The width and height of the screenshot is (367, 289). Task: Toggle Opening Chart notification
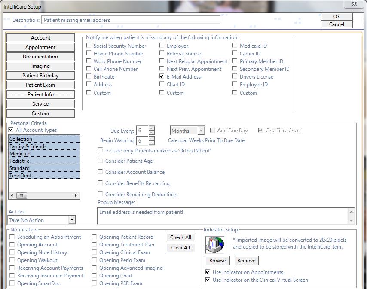click(x=94, y=275)
